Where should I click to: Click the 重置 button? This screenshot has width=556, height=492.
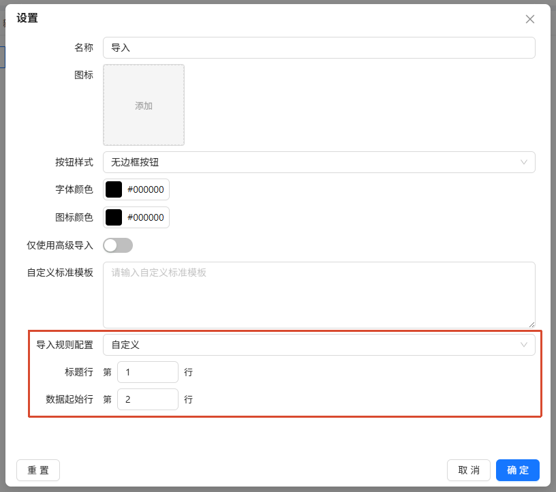(38, 470)
